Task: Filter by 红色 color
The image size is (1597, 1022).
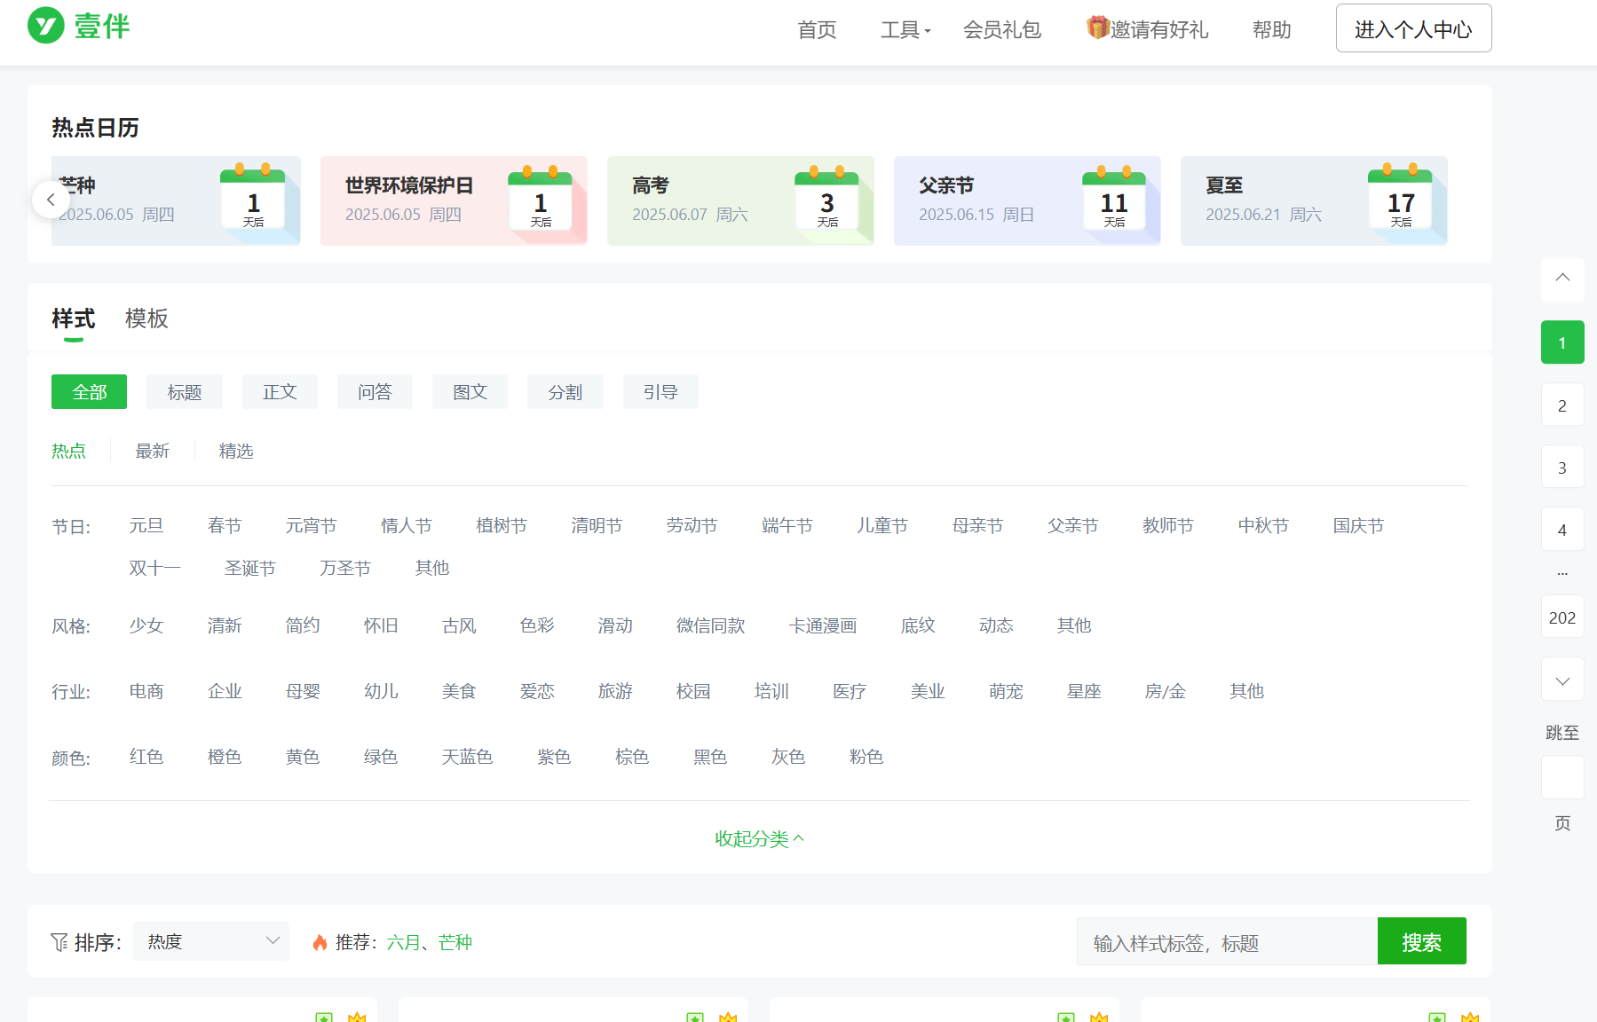Action: click(146, 757)
